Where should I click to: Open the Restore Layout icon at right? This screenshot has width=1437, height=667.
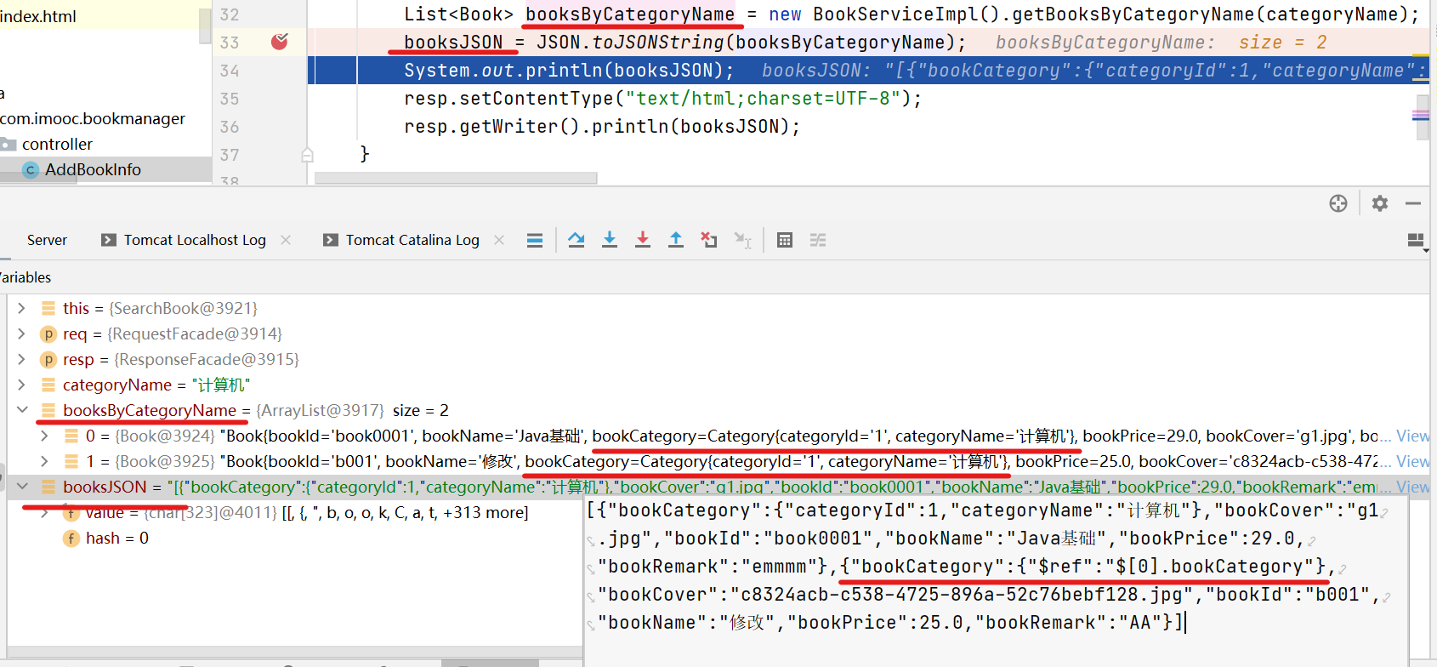point(1416,241)
